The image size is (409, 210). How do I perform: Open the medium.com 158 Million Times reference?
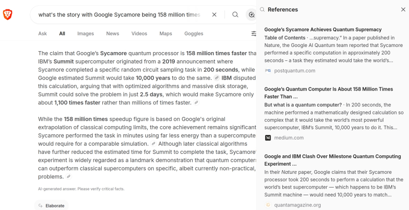[x=329, y=93]
